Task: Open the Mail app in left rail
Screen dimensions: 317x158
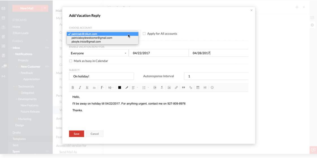Action: [3, 8]
